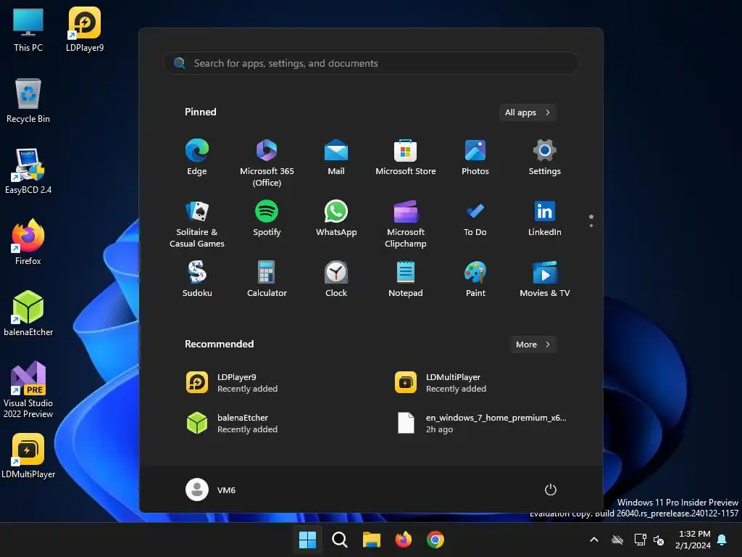
Task: Open the Clock app
Action: pos(336,279)
